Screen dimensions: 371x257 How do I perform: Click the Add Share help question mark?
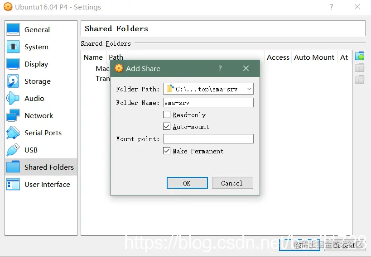click(x=220, y=68)
